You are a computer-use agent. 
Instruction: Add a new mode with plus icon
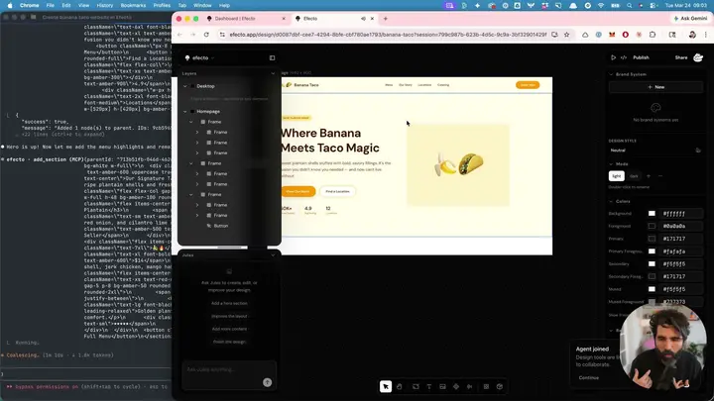[x=649, y=176]
